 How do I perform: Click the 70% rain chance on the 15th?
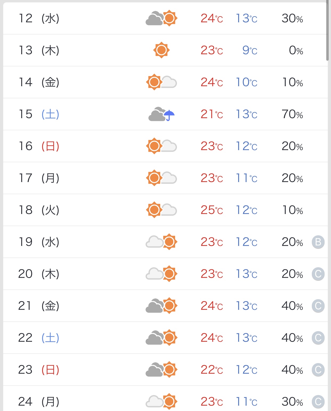click(292, 114)
